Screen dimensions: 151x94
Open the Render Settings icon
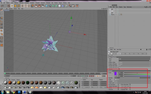(x=43, y=6)
